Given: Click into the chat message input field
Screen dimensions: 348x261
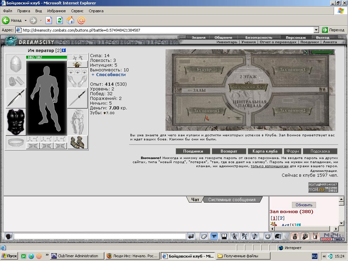Looking at the screenshot, I should (x=100, y=237).
